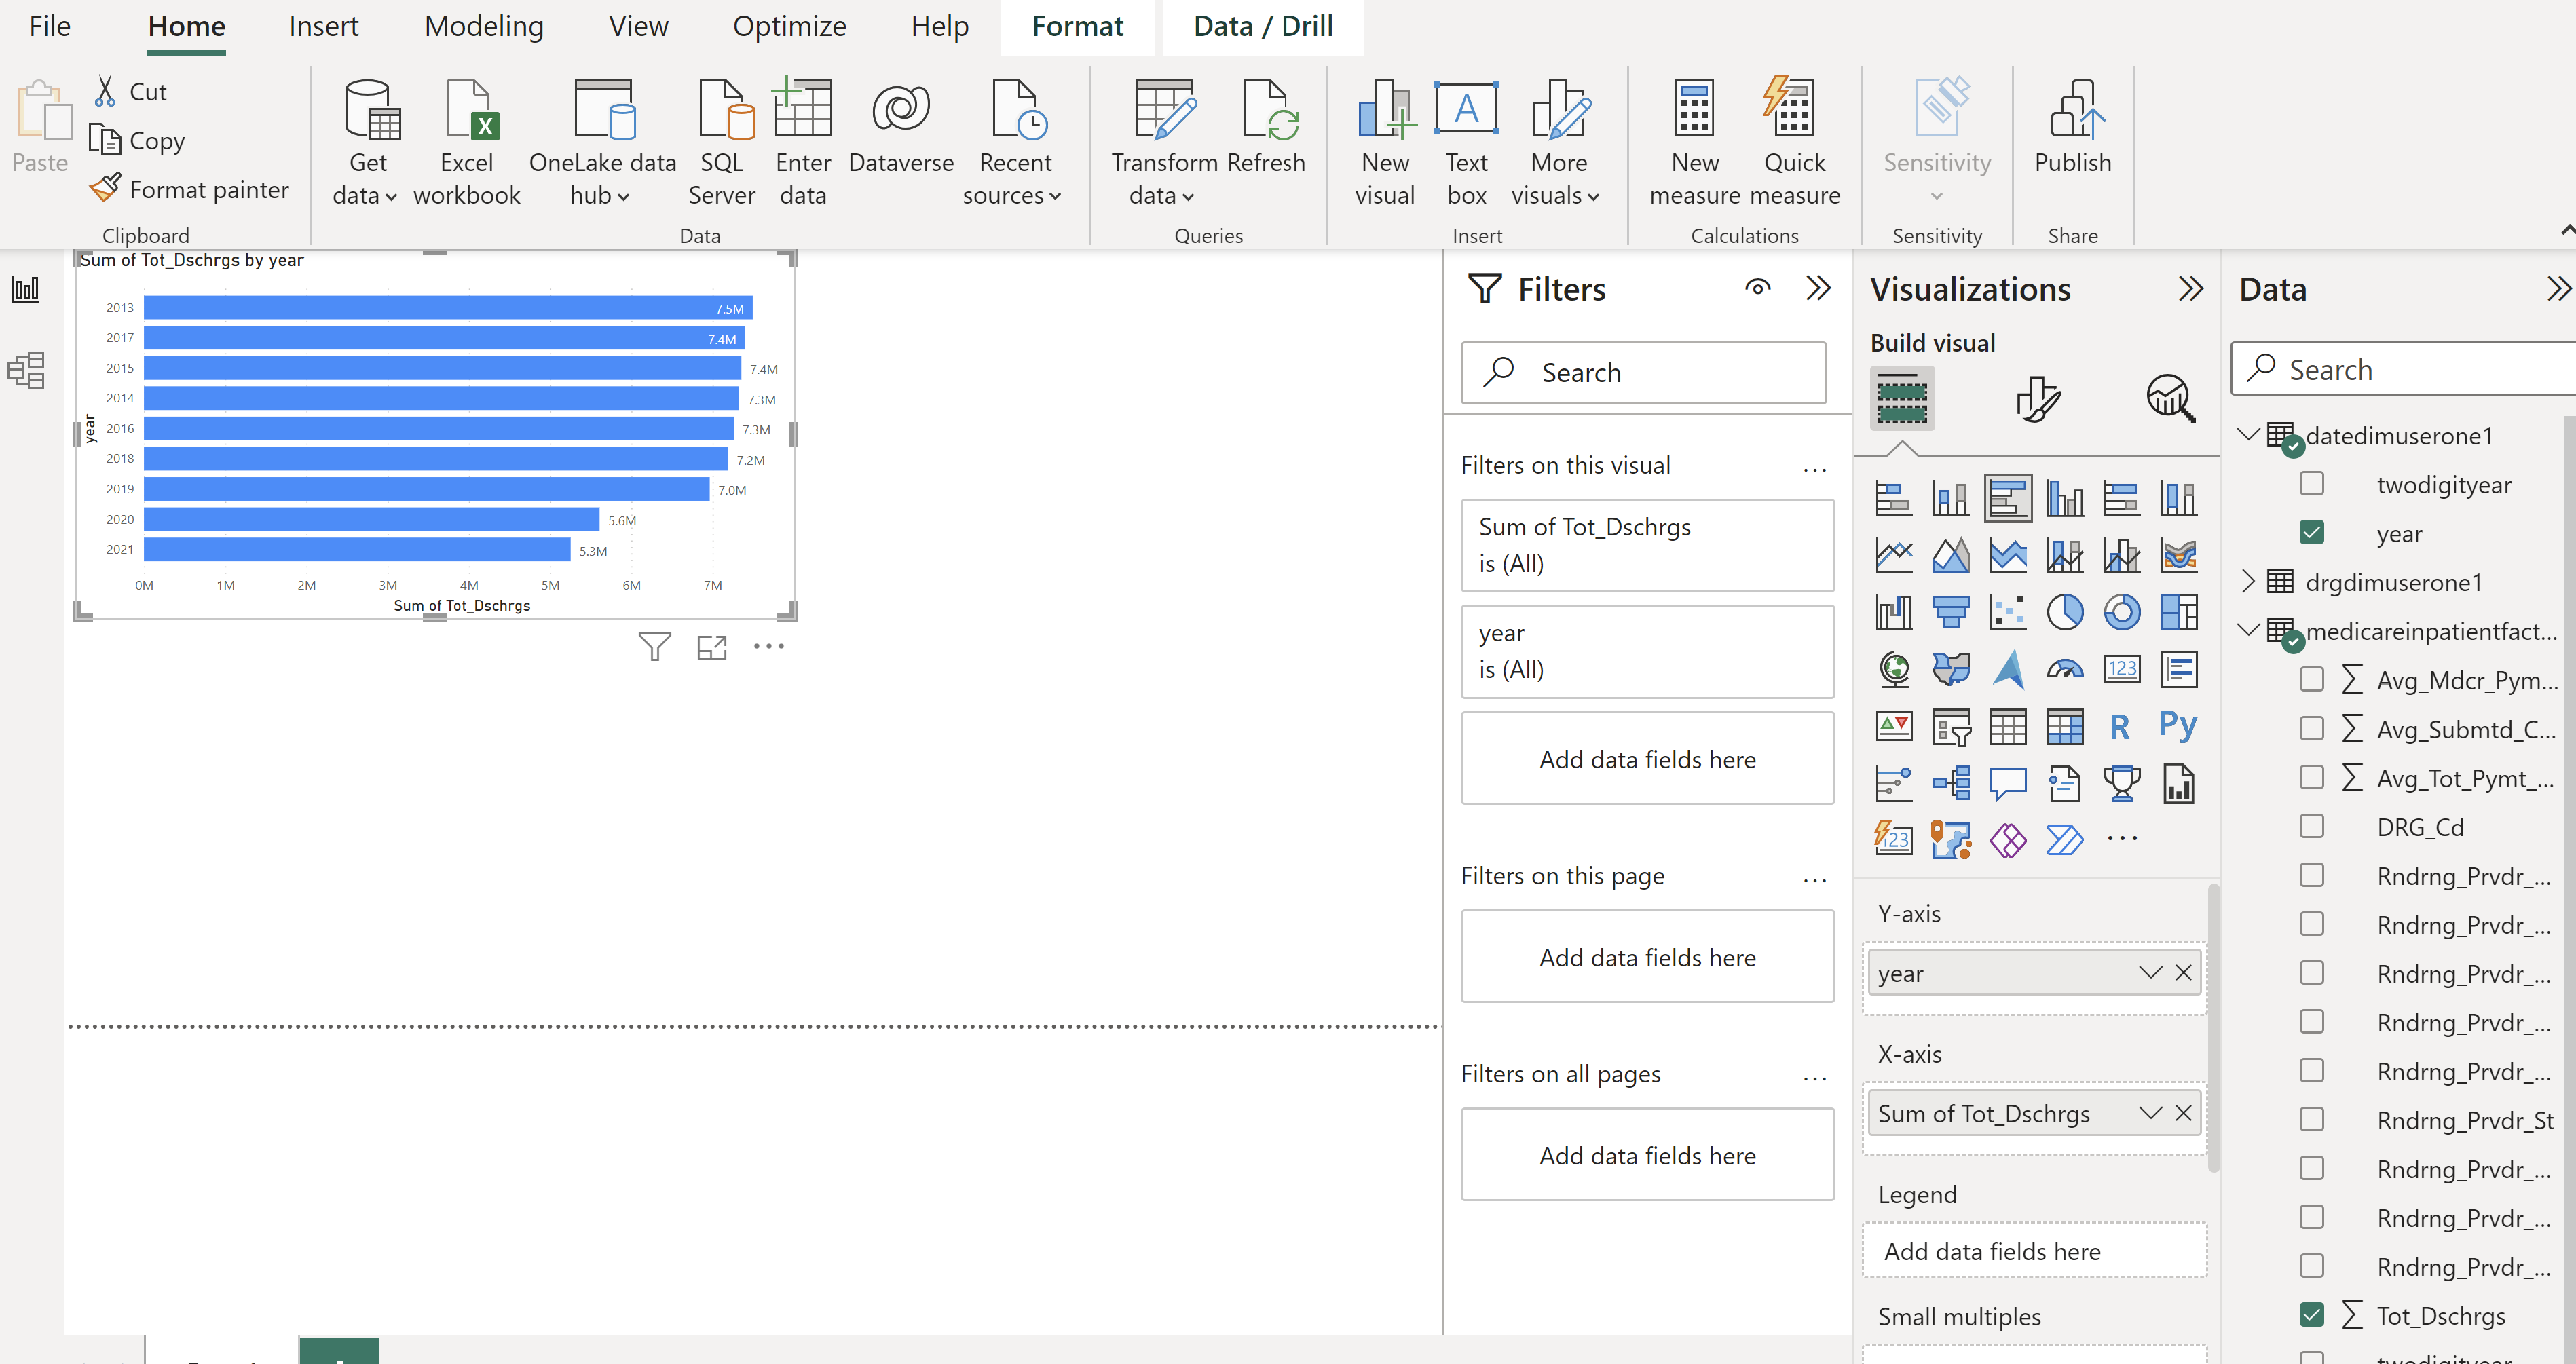This screenshot has width=2576, height=1364.
Task: Open the Modeling ribbon tab
Action: click(484, 26)
